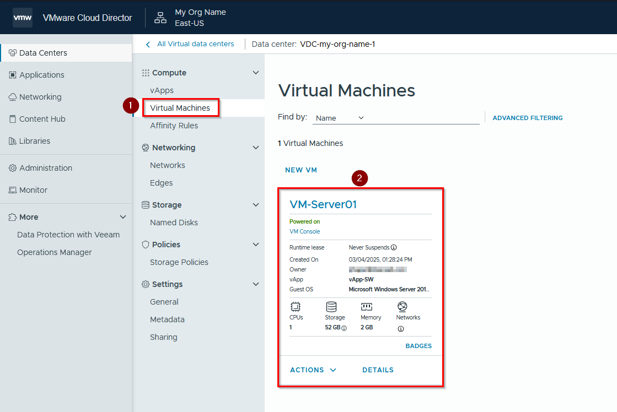Click the Storage cylinder icon on VM card
Screen dimensions: 617x412
[x=331, y=307]
